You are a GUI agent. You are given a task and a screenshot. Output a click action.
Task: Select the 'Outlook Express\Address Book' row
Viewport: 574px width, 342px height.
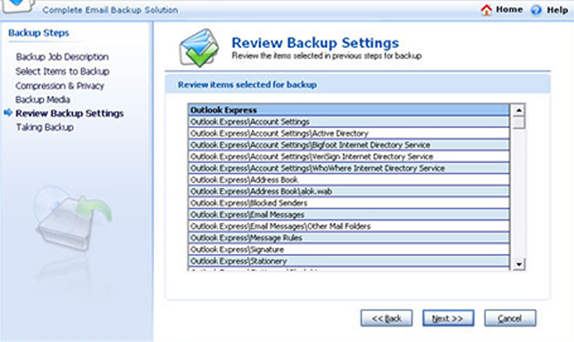[x=349, y=179]
